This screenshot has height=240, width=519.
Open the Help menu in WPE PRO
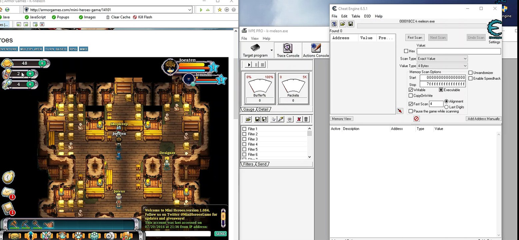[266, 38]
